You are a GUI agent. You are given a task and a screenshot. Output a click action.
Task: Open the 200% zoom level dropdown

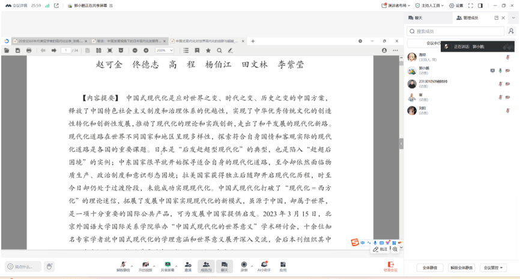tap(165, 51)
